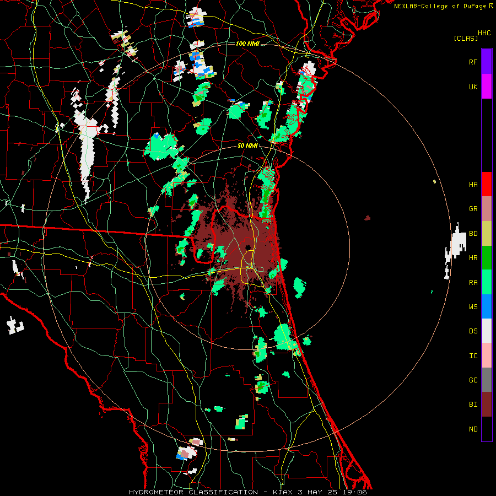Click the BD yellow legend swatch
This screenshot has width=496, height=496.
487,233
